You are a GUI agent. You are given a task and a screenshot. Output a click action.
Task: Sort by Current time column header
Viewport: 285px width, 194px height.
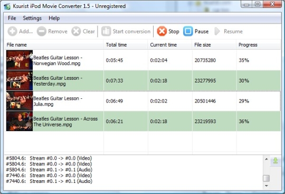click(170, 45)
